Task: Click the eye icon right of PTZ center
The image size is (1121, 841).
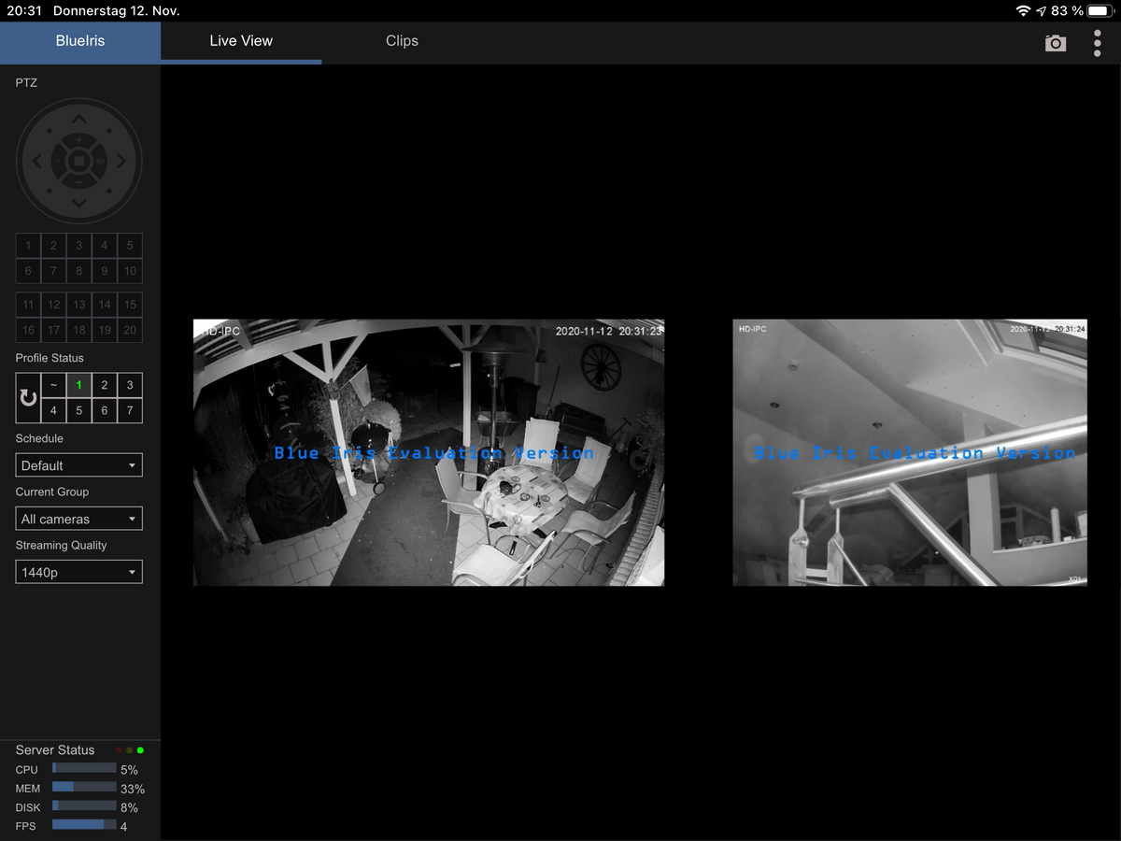Action: (100, 162)
